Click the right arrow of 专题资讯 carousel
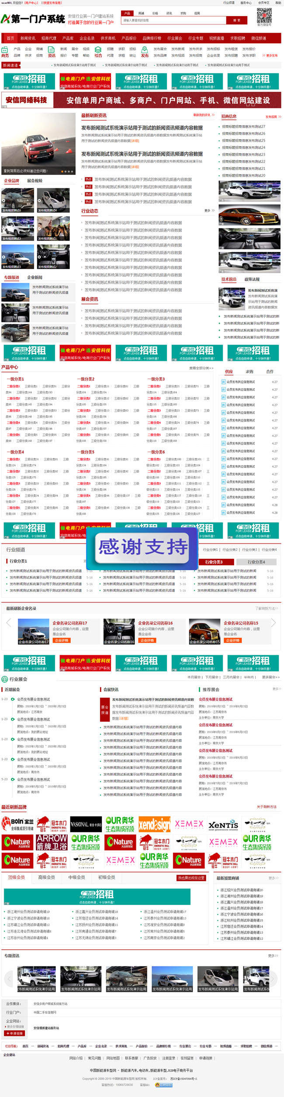Image resolution: width=284 pixels, height=1097 pixels. [272, 979]
